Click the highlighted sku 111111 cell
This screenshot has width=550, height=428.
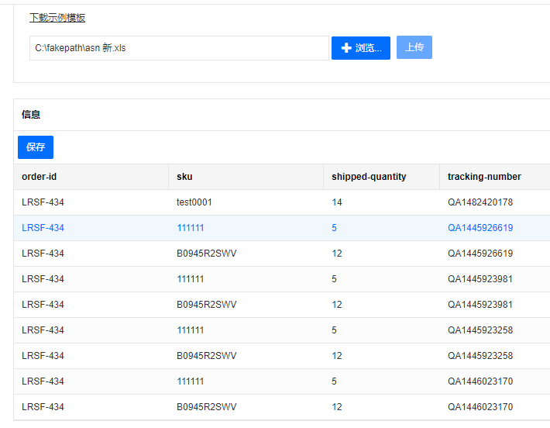pyautogui.click(x=191, y=228)
